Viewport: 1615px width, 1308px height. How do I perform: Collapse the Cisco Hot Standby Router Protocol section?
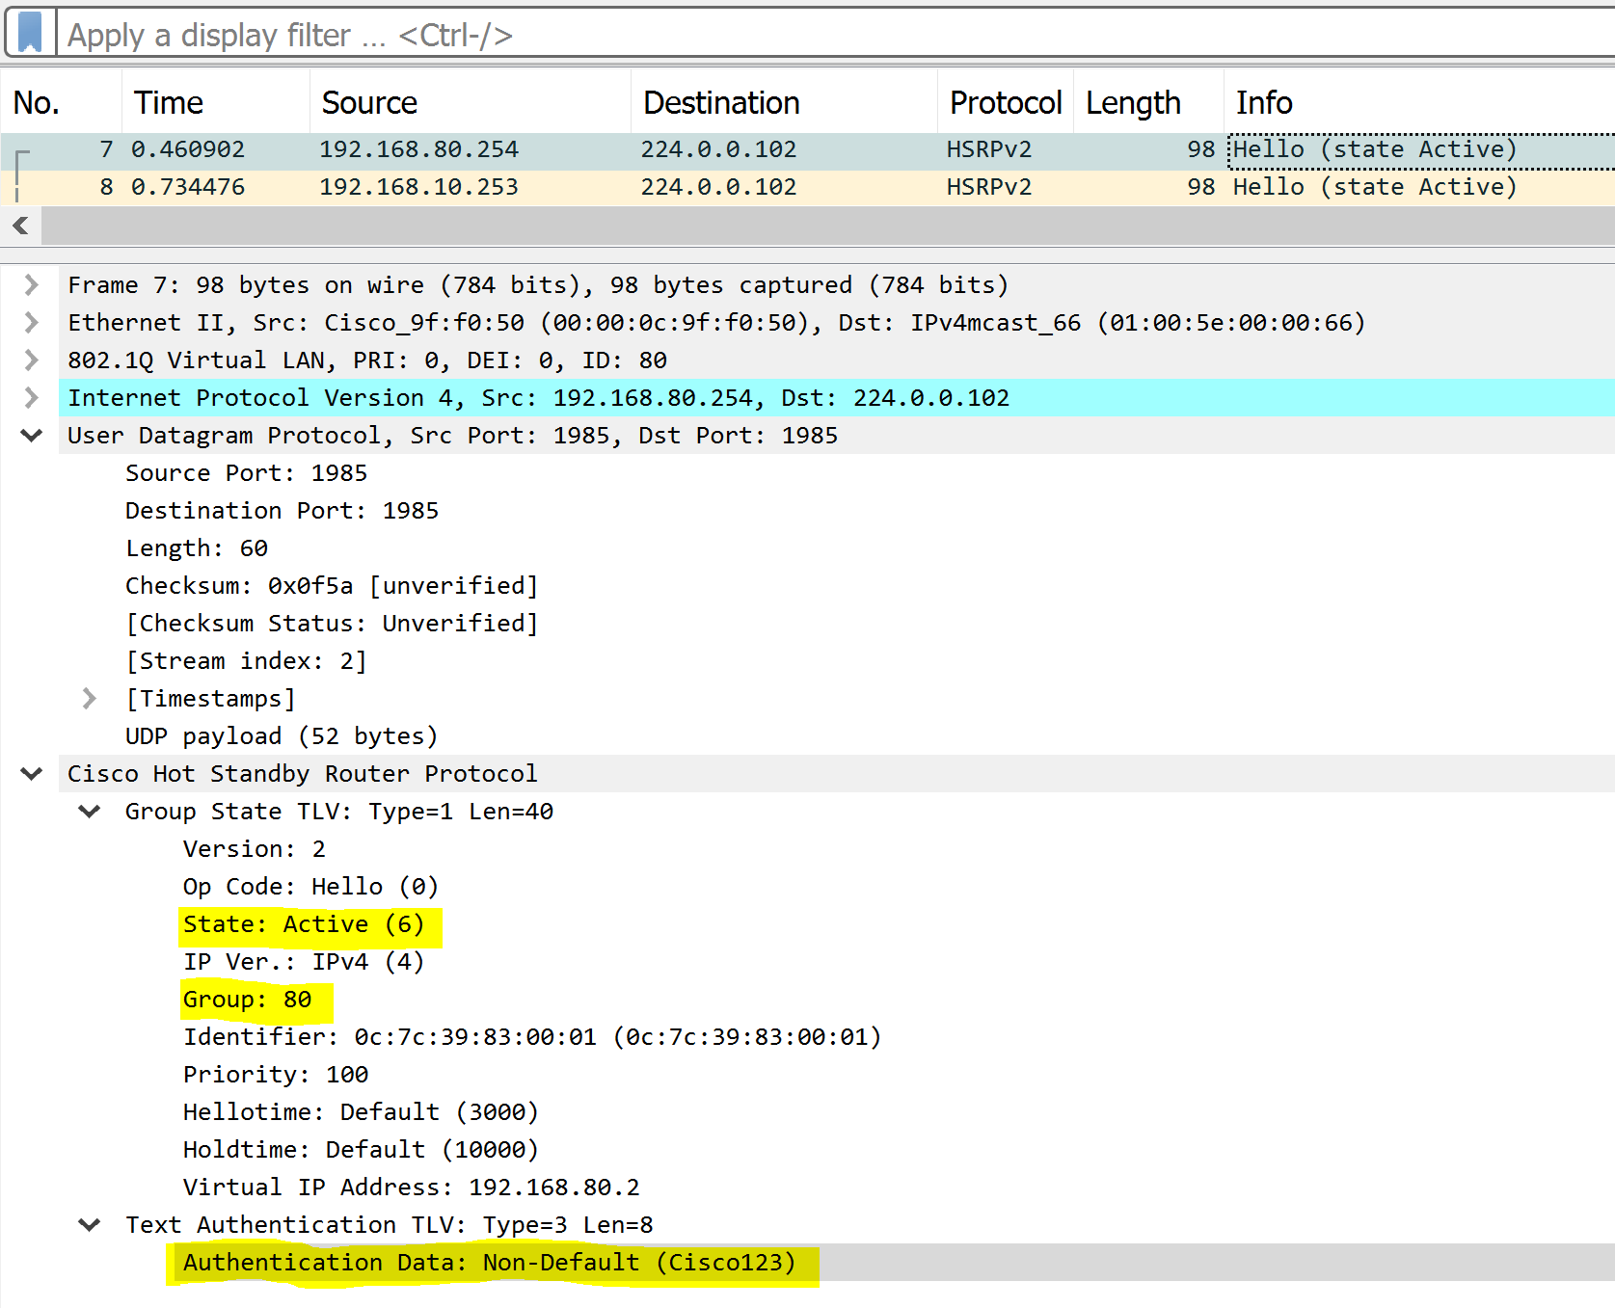[31, 774]
